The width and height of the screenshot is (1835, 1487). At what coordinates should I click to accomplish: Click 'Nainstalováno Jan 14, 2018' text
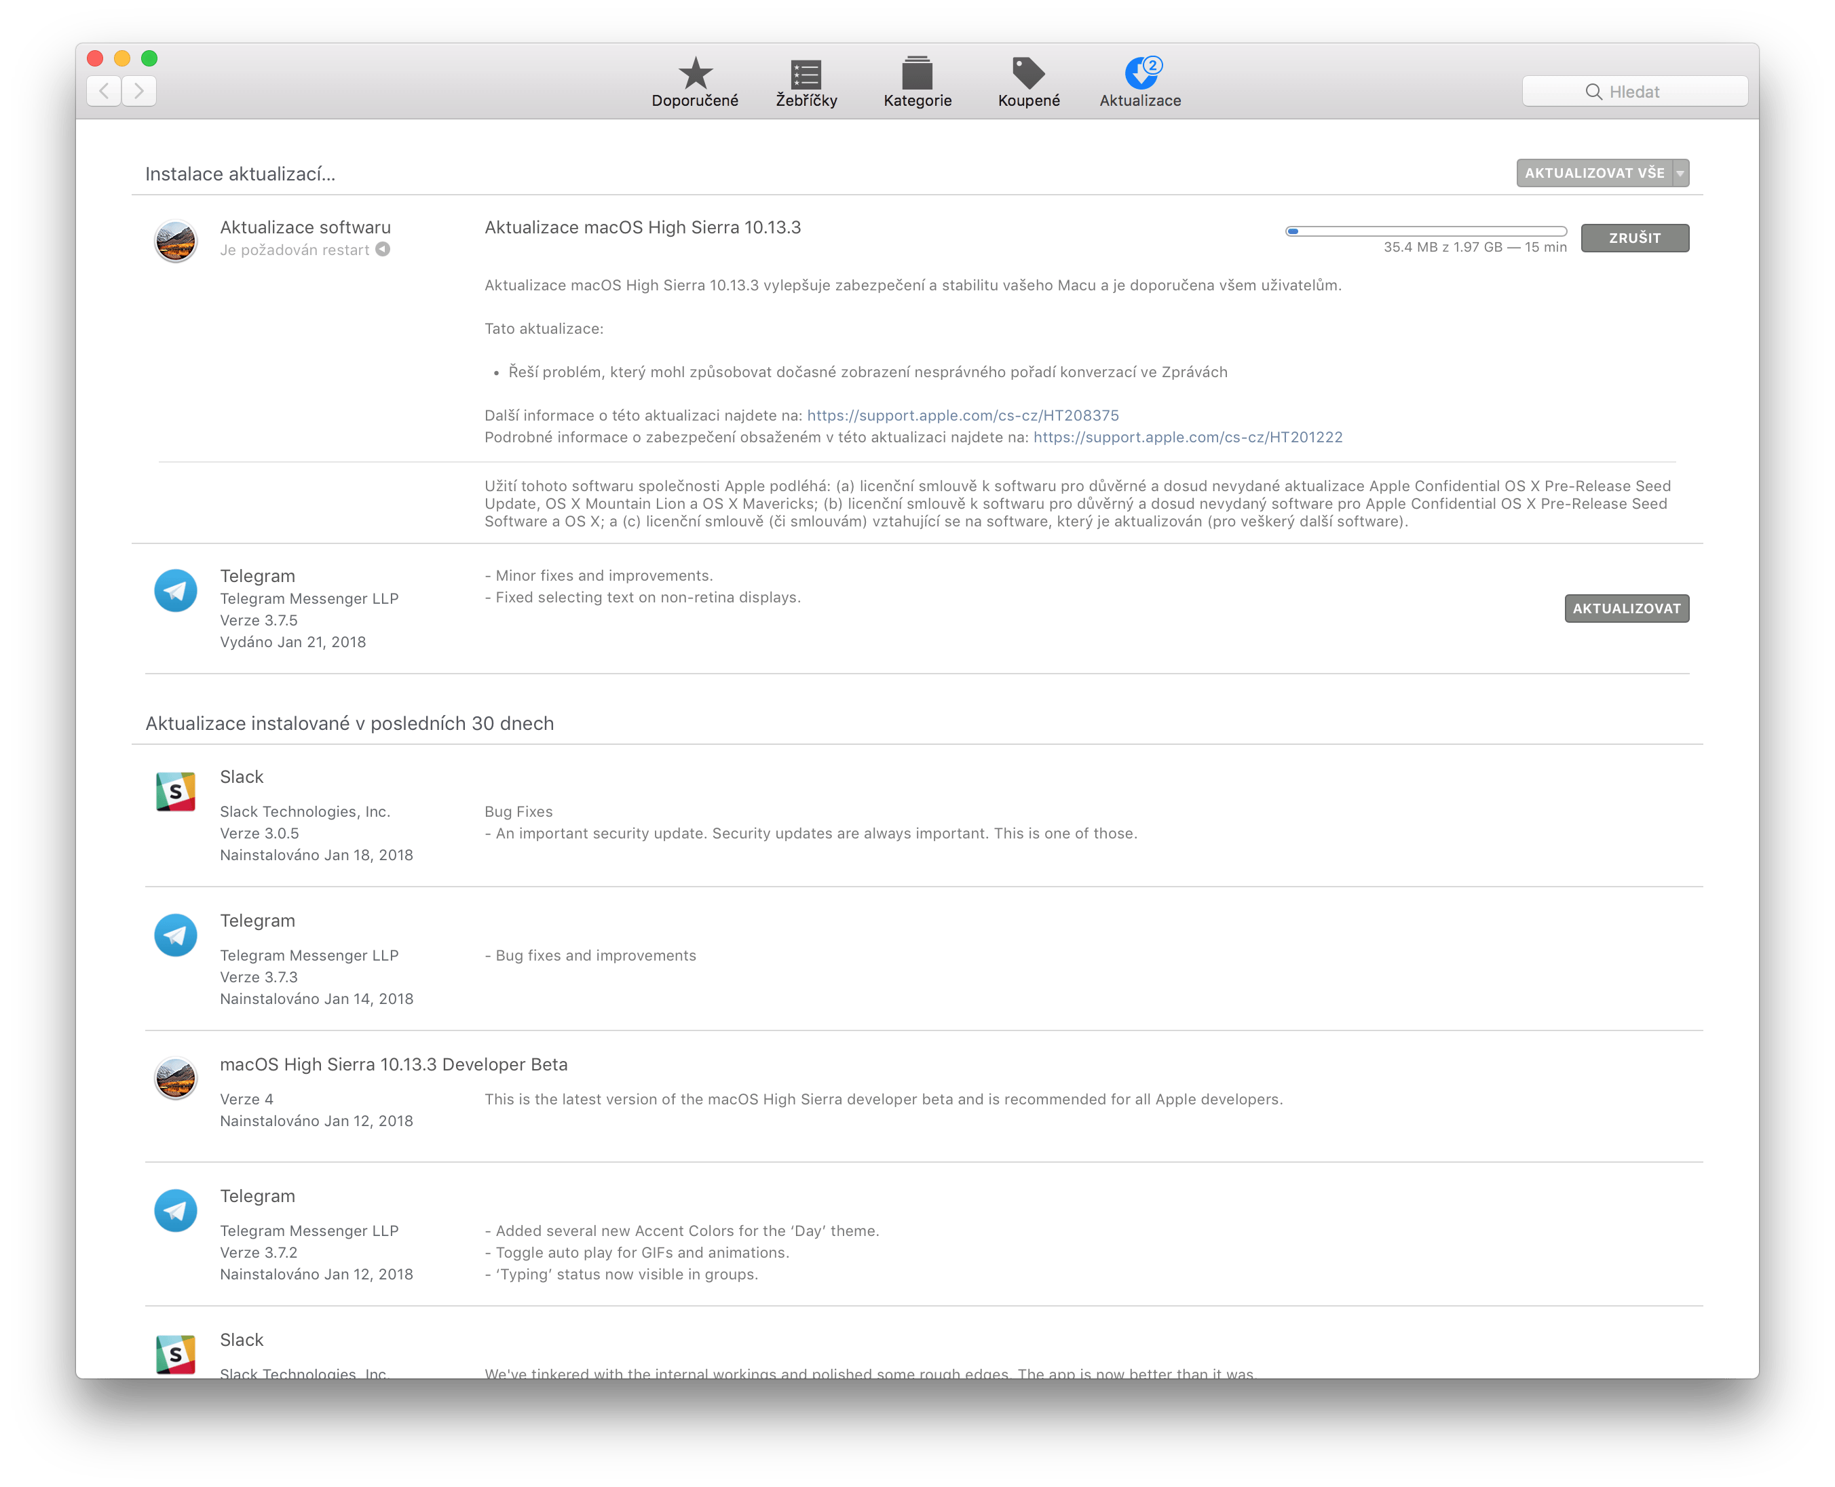(x=316, y=999)
